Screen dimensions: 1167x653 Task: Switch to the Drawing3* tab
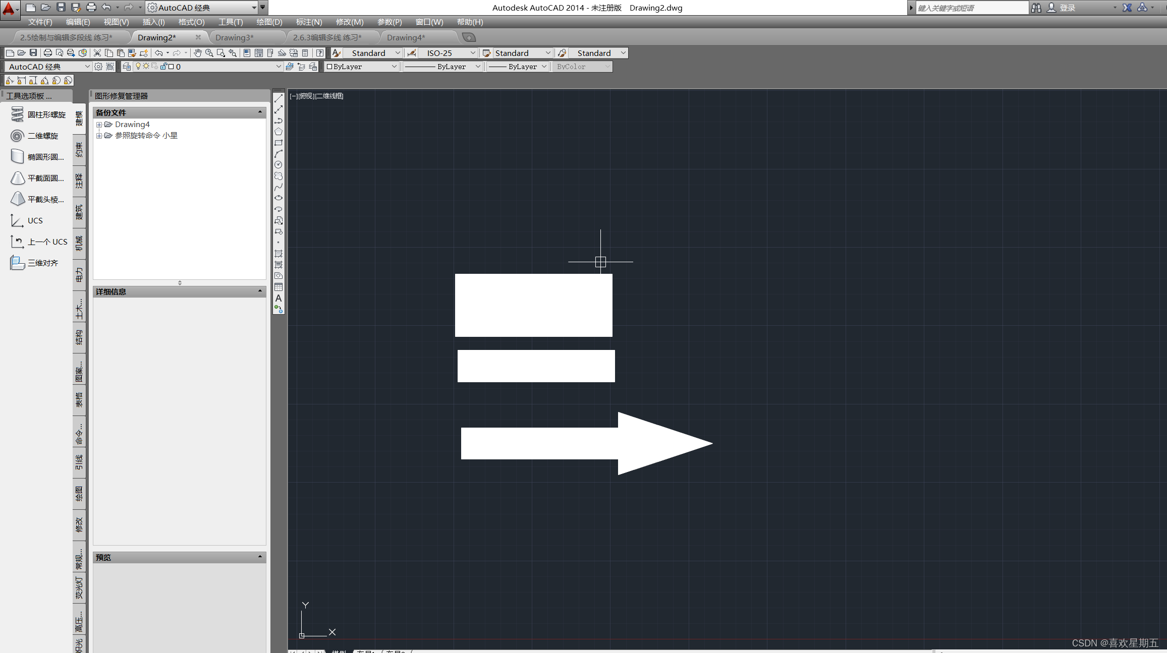click(x=235, y=37)
